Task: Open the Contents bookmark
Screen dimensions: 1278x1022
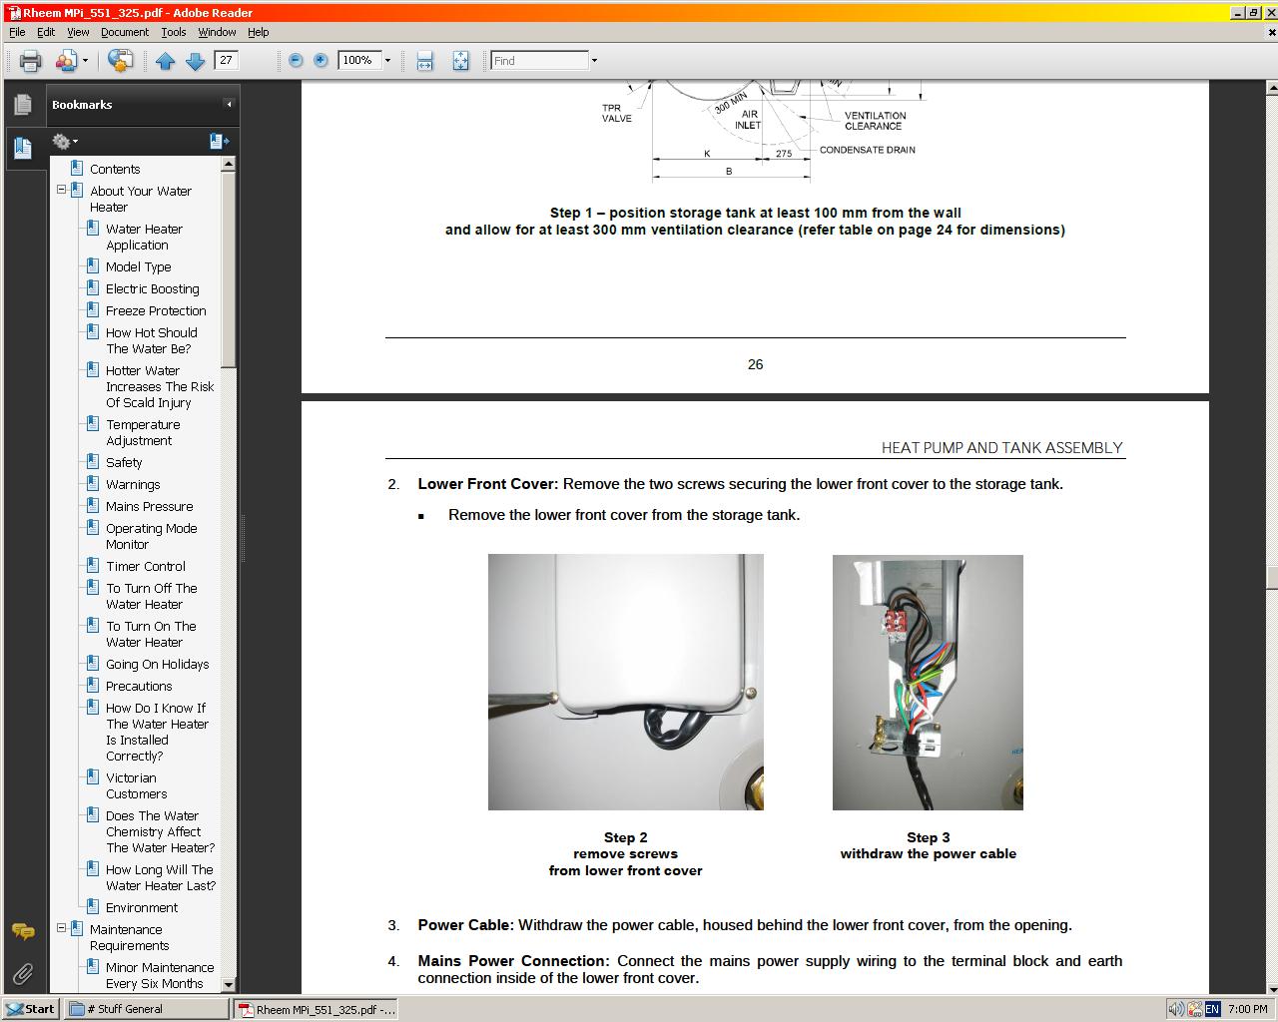Action: coord(115,170)
